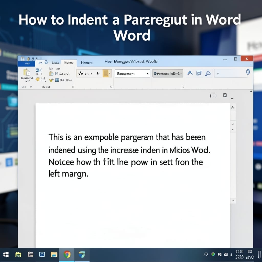Click the small K font icon

pyautogui.click(x=98, y=73)
